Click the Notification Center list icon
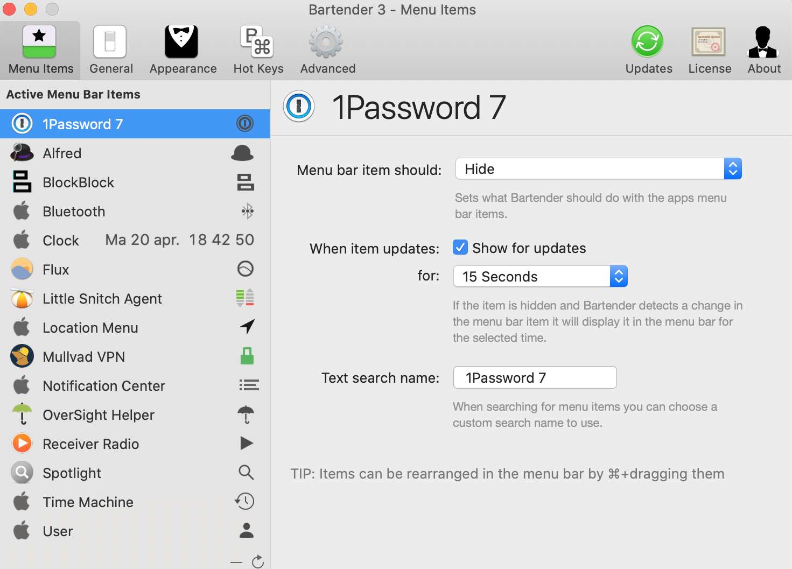This screenshot has width=792, height=569. [249, 385]
